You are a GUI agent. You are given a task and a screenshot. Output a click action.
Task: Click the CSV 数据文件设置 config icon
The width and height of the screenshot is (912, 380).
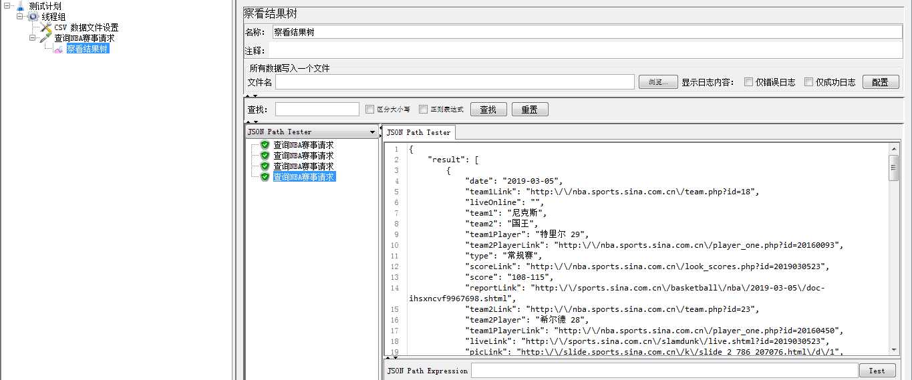(x=45, y=27)
